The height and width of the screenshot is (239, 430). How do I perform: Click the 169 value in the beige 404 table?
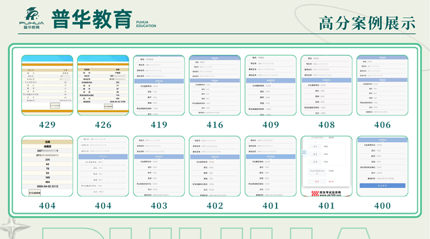48,177
